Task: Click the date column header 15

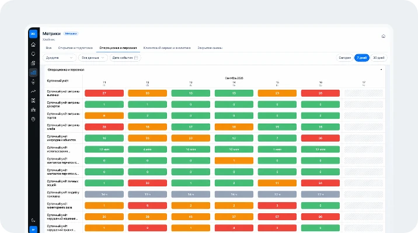Action: [277, 84]
